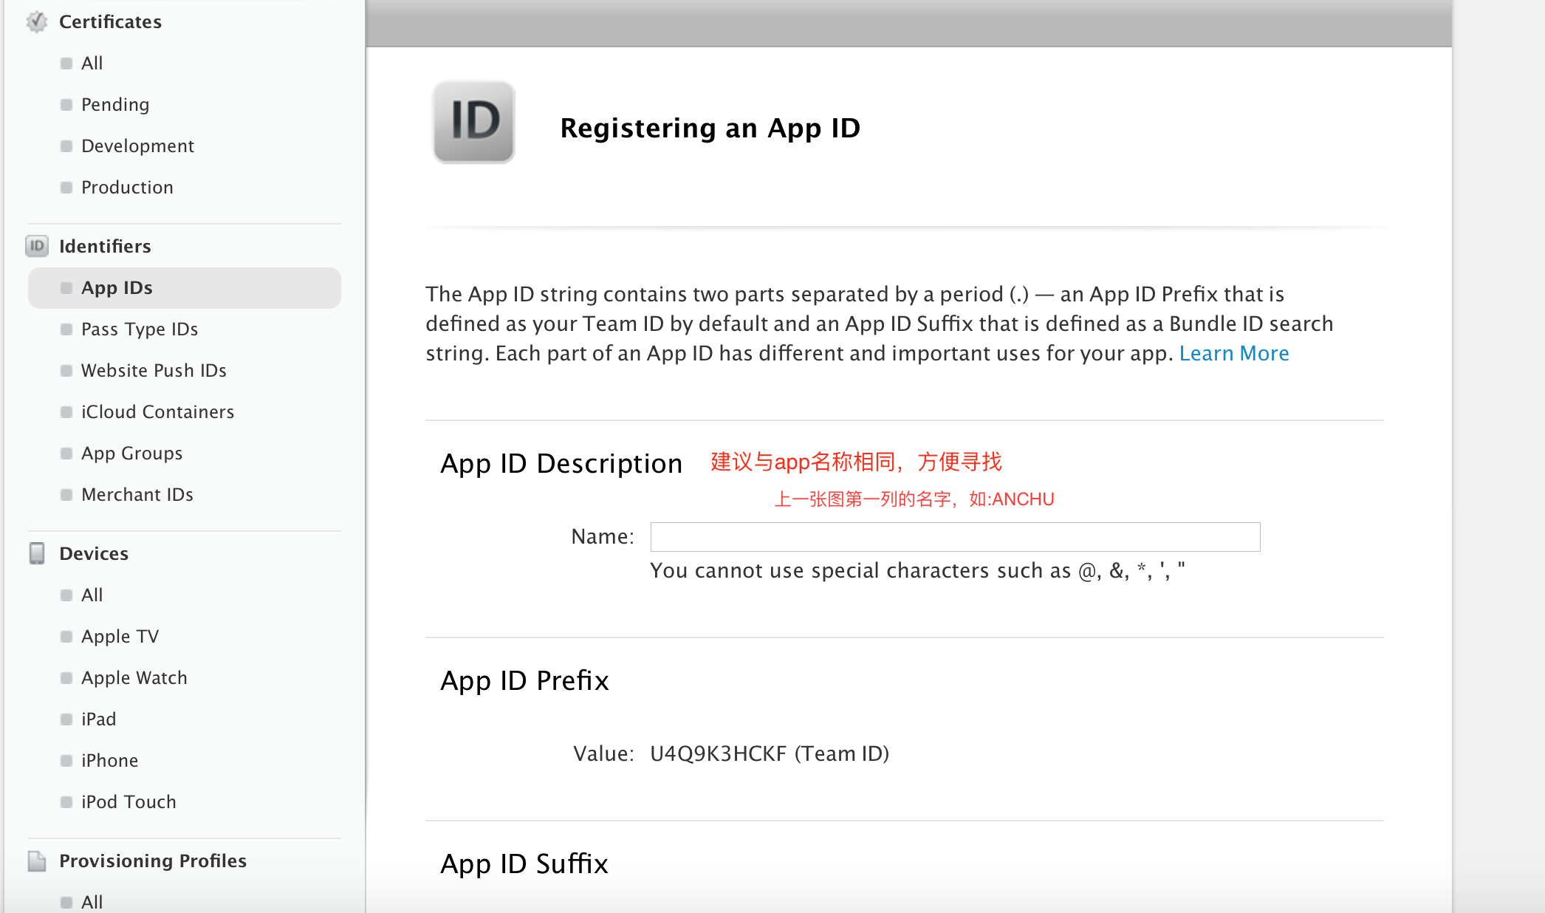Click the Team ID value U4Q9K3HCKF
The image size is (1545, 913).
pos(719,753)
